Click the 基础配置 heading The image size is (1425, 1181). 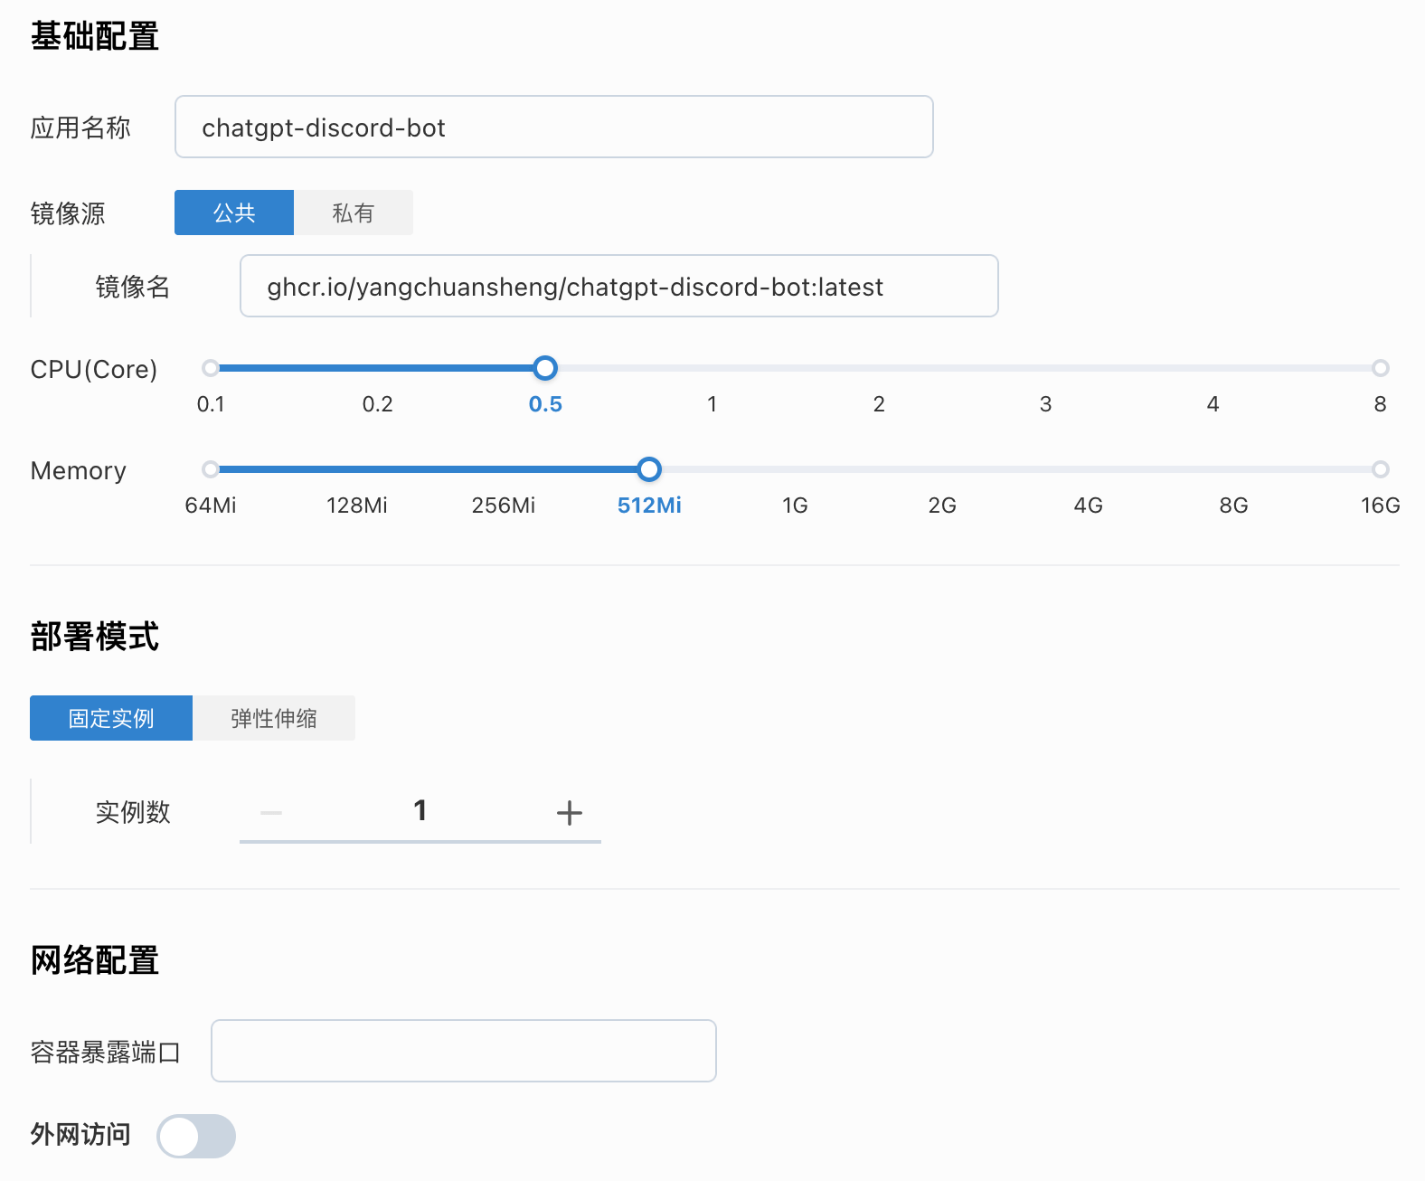pos(95,36)
